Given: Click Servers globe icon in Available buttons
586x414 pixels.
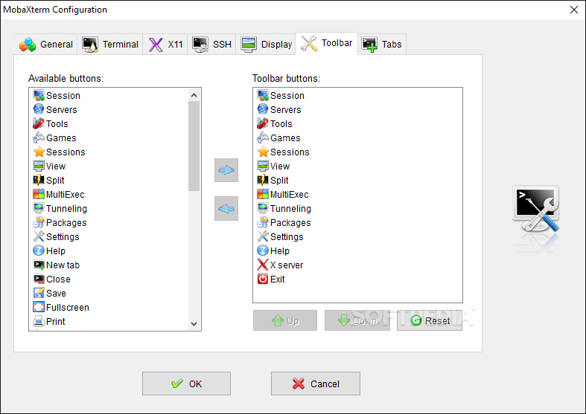Looking at the screenshot, I should point(39,109).
